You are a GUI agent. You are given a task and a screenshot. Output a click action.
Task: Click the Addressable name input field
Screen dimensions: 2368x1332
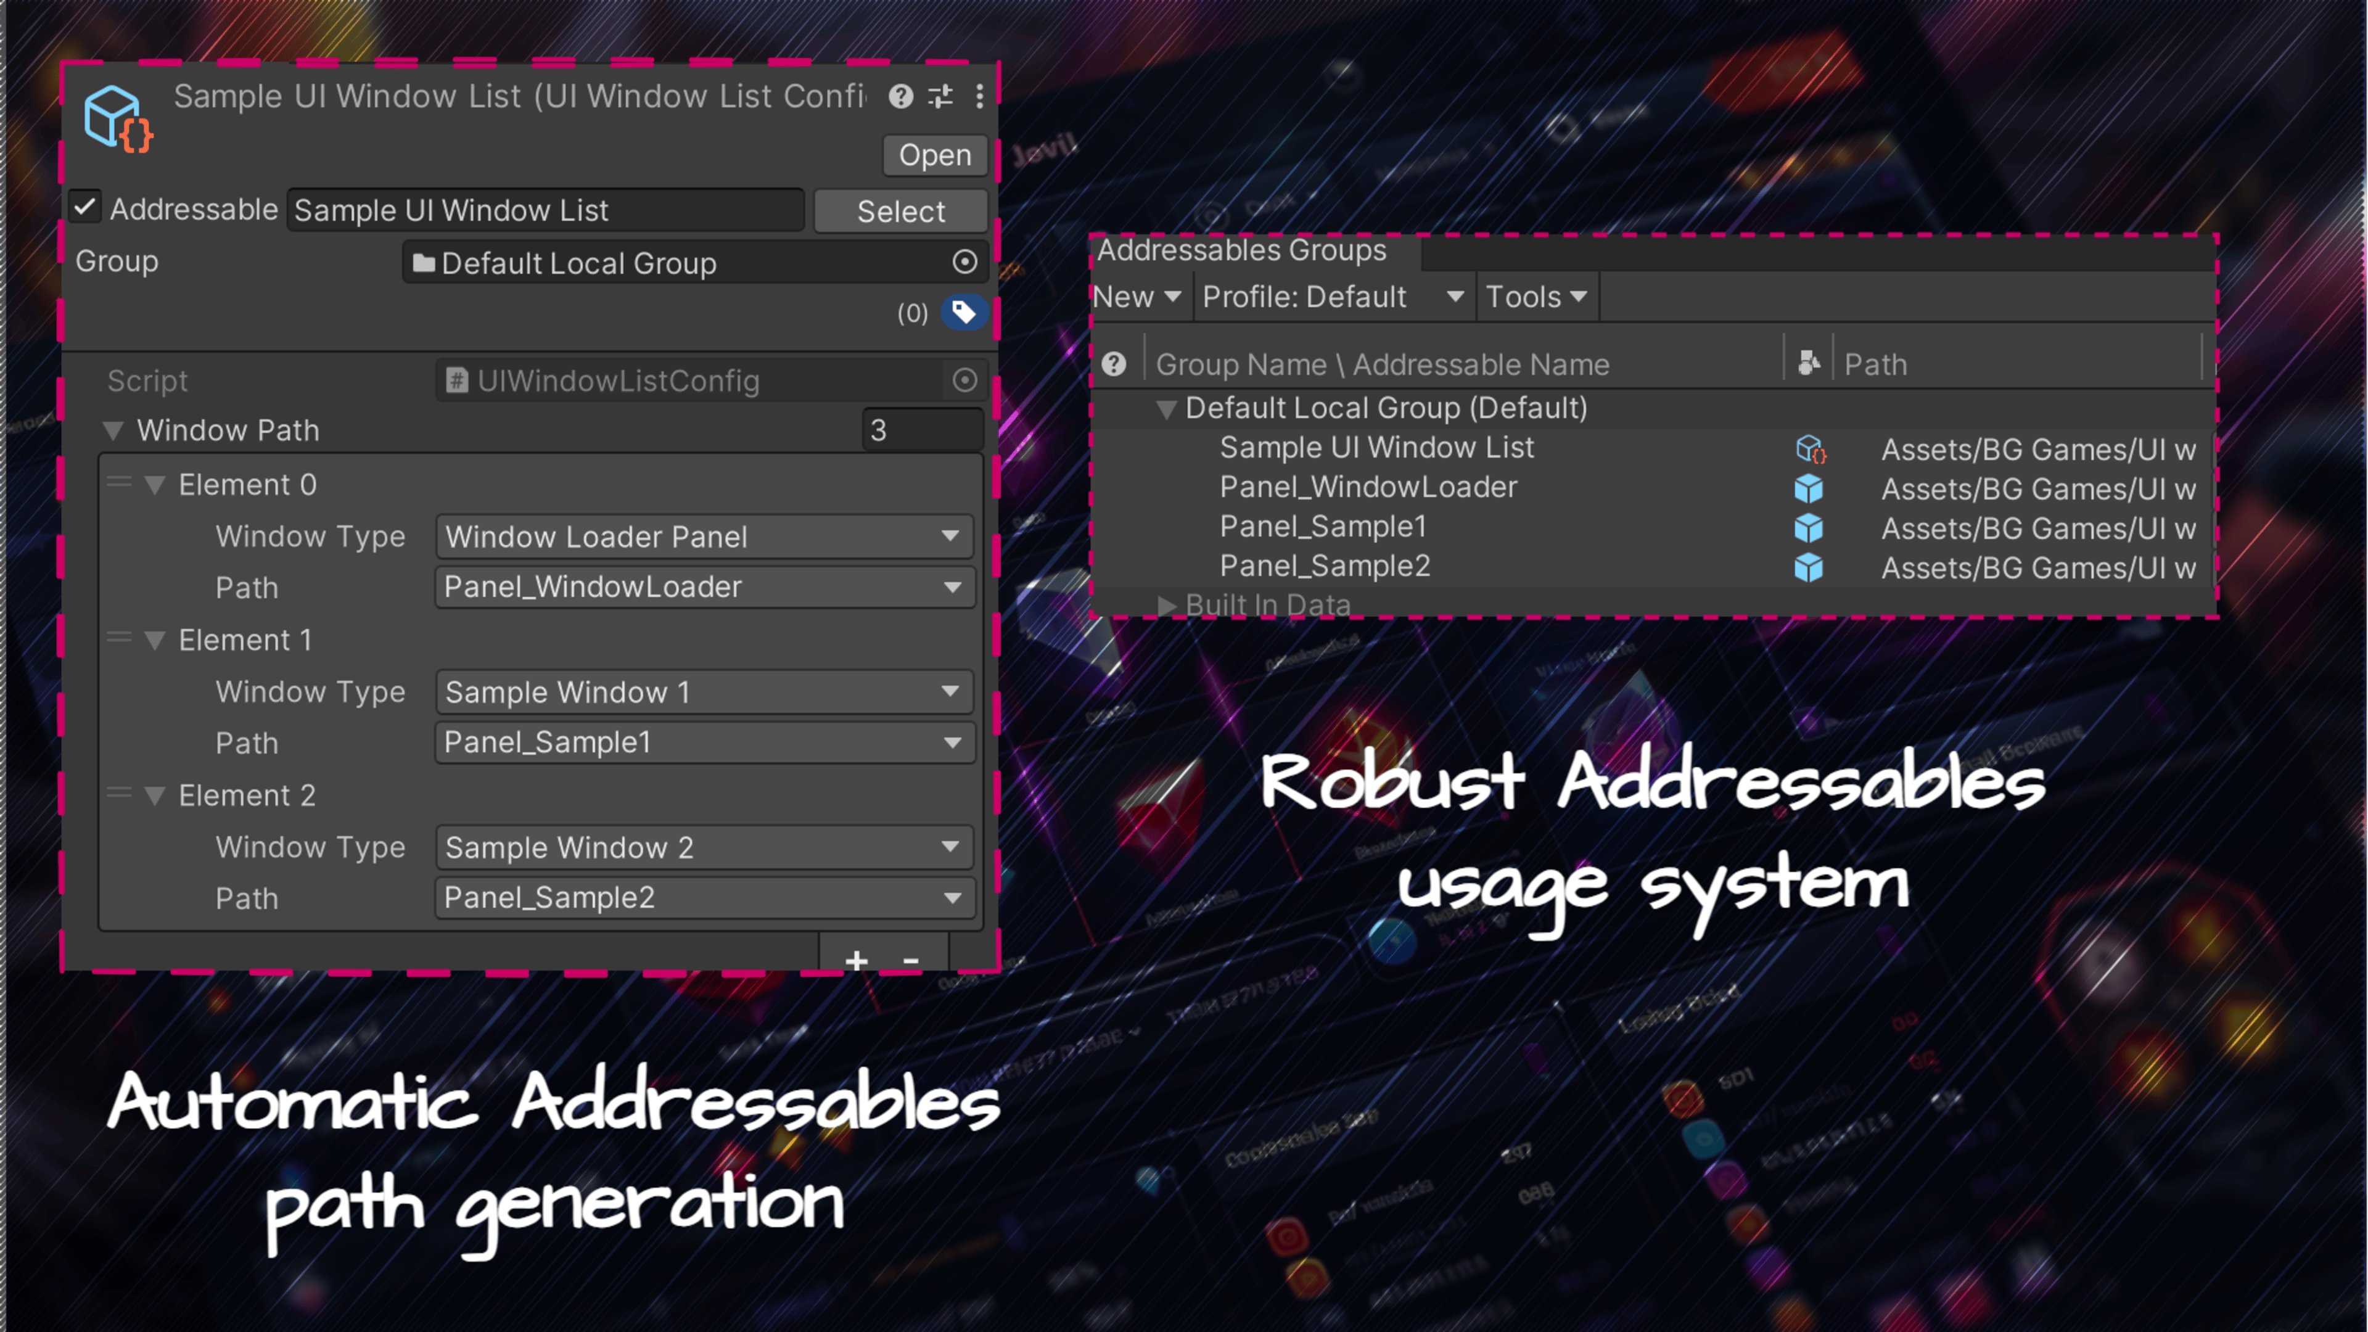545,210
